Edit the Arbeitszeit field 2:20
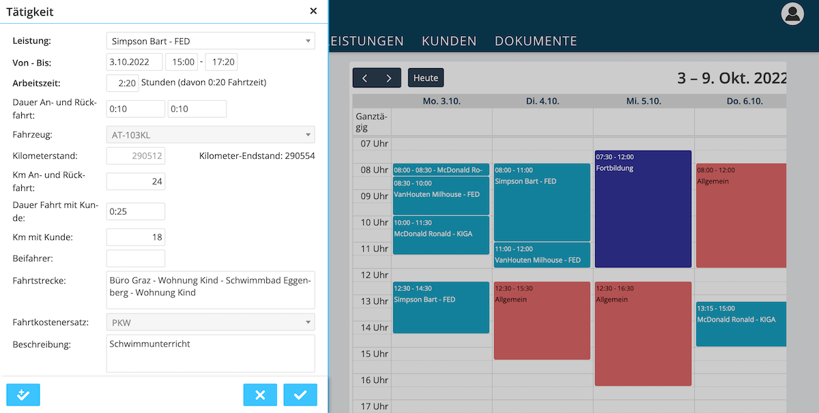Image resolution: width=819 pixels, height=413 pixels. pos(123,83)
